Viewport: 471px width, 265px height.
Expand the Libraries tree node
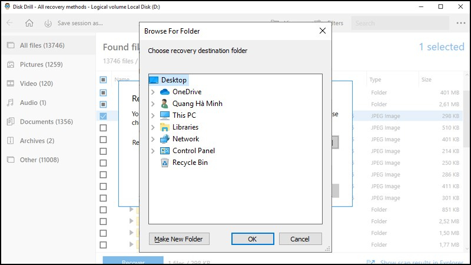[153, 127]
